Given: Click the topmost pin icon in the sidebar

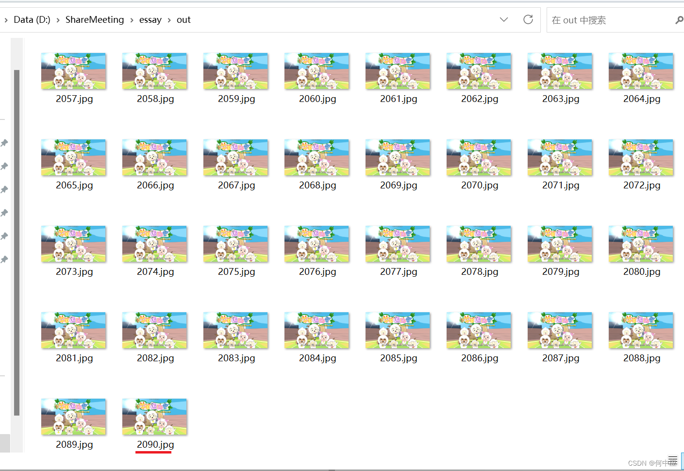Looking at the screenshot, I should (x=5, y=143).
